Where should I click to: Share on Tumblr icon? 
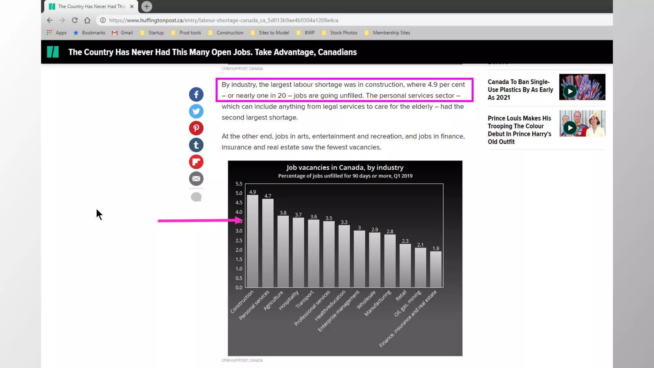[196, 145]
